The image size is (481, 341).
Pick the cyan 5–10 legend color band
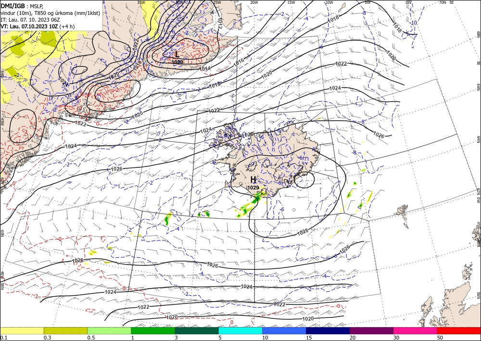point(240,330)
